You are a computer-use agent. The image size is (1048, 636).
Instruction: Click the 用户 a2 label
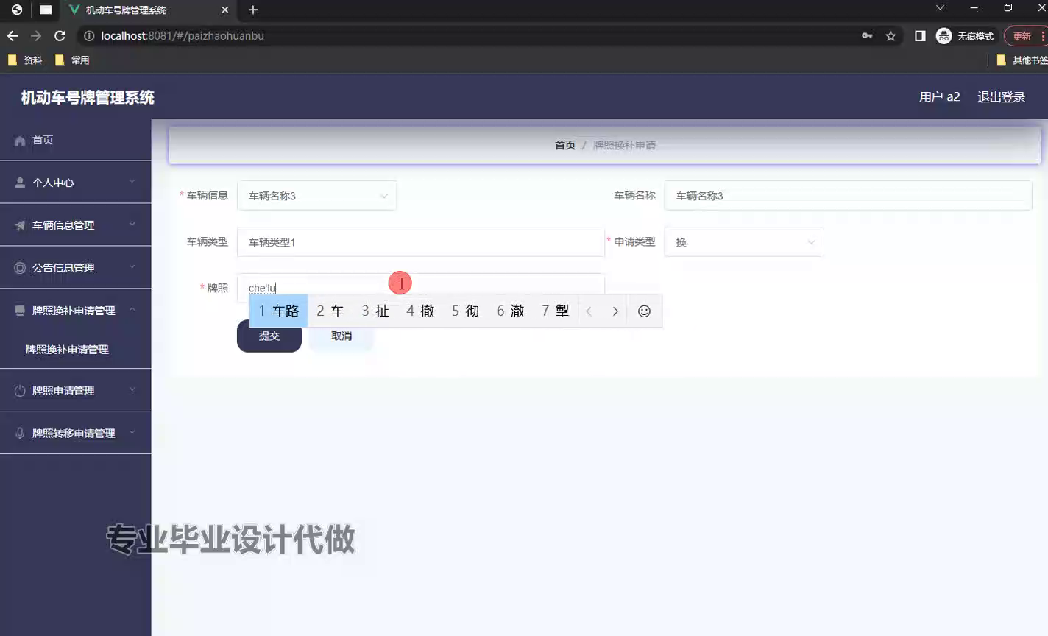940,97
